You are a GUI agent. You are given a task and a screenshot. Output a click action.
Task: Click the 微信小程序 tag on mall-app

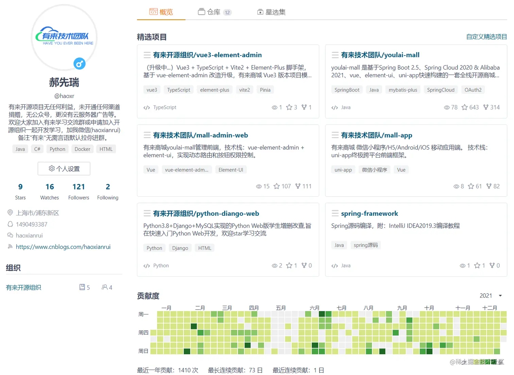(374, 170)
